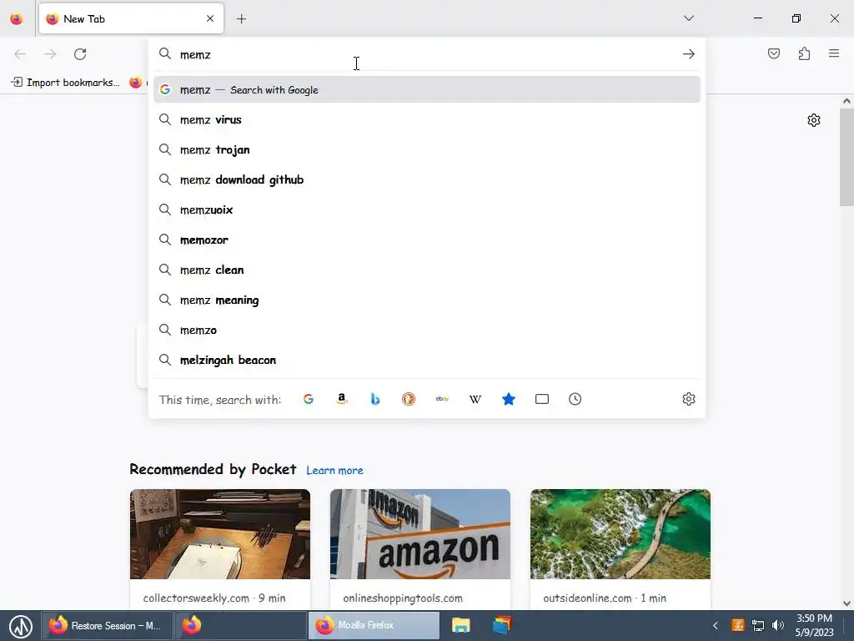Click inside the address bar text field

428,54
